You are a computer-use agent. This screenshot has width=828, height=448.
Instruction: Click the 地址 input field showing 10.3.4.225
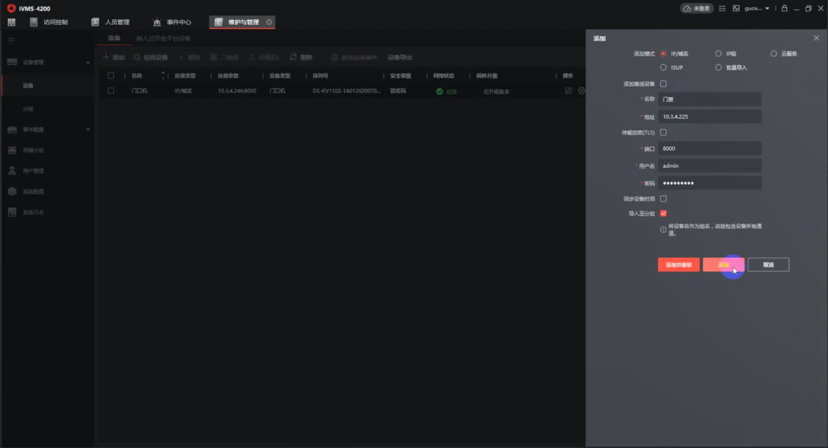710,116
